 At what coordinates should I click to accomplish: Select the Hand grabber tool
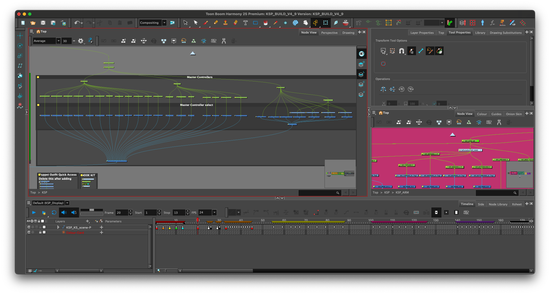click(x=306, y=23)
